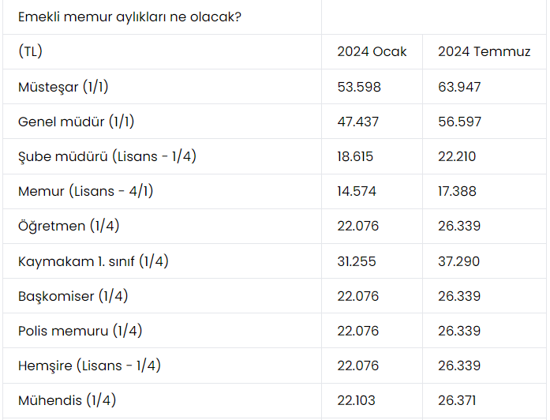The height and width of the screenshot is (420, 550).
Task: Select Kaymakam's 2024 Temmuz value 37.290
Action: pyautogui.click(x=458, y=261)
